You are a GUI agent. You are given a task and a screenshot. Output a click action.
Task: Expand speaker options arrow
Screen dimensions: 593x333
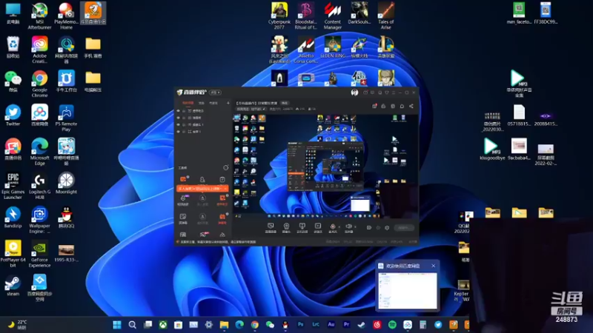click(x=356, y=226)
